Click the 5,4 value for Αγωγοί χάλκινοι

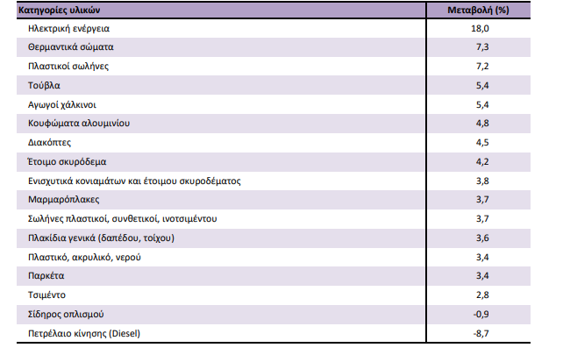click(482, 105)
